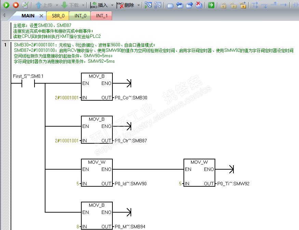This screenshot has height=230, width=299.
Task: Click the P0_M~:SMB94 output operand
Action: (130, 227)
